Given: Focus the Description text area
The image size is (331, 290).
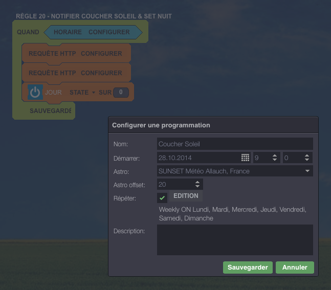Looking at the screenshot, I should pos(234,239).
